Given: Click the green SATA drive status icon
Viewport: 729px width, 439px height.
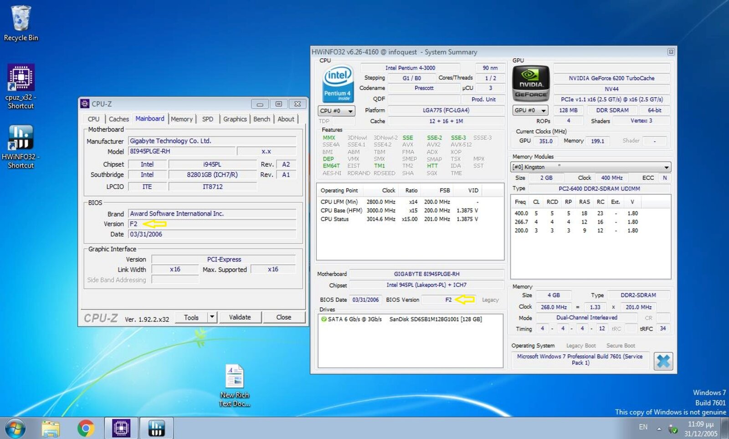Looking at the screenshot, I should (x=323, y=319).
